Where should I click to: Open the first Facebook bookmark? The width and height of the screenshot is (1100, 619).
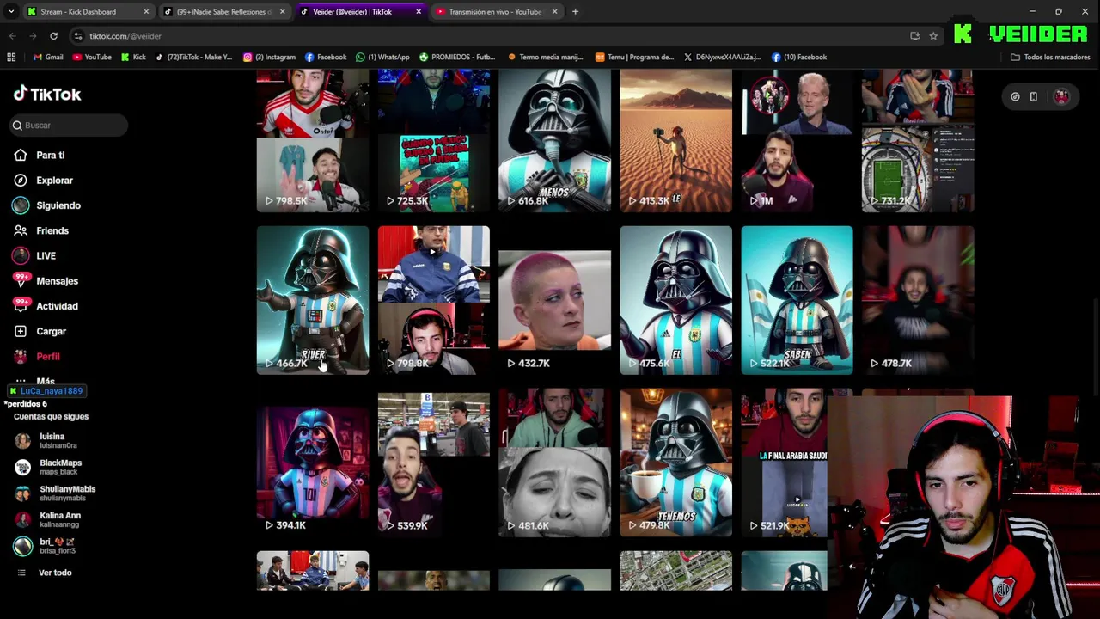pyautogui.click(x=325, y=58)
